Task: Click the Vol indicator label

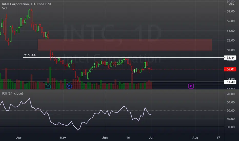Action: pyautogui.click(x=5, y=8)
